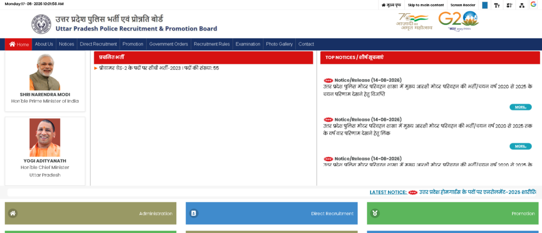The width and height of the screenshot is (542, 233).
Task: Open the Government Orders menu
Action: pyautogui.click(x=169, y=44)
